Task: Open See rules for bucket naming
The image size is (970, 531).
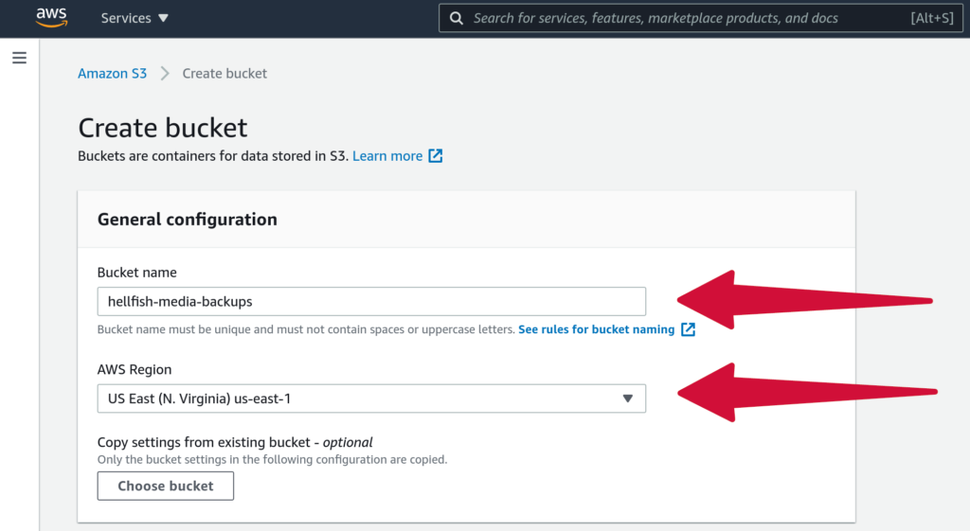Action: click(x=597, y=329)
